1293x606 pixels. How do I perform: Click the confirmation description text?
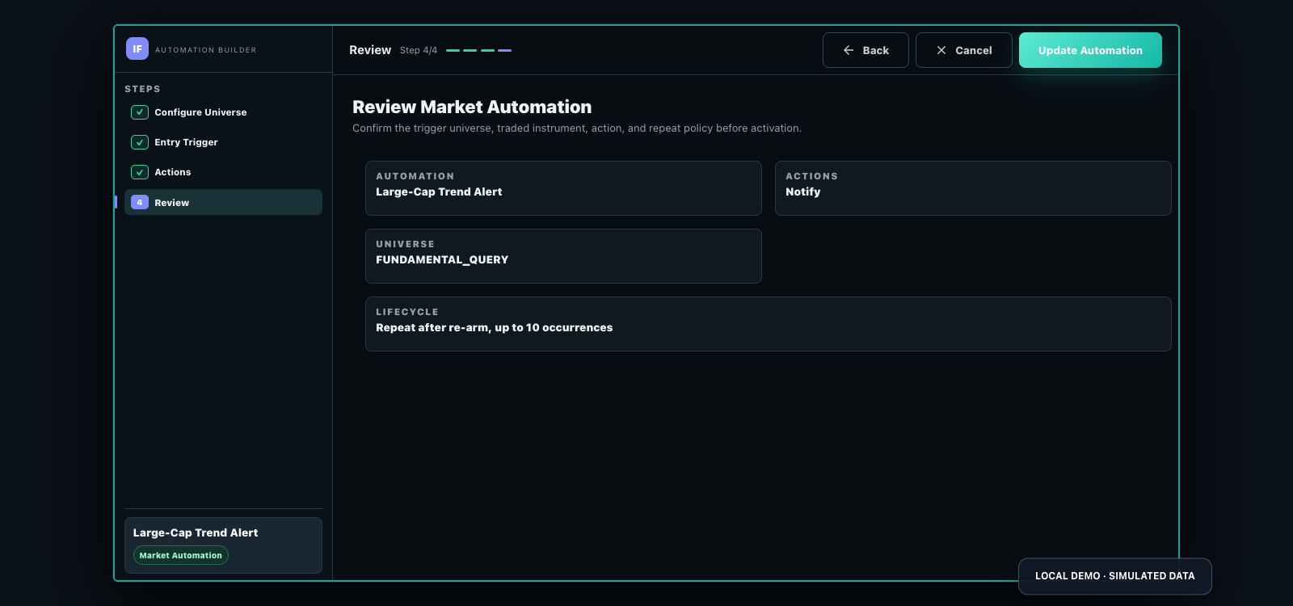click(577, 128)
